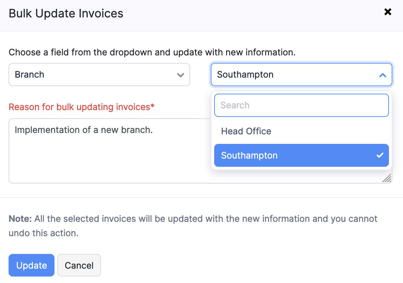403x283 pixels.
Task: Collapse the Southampton dropdown using the up chevron
Action: click(x=383, y=75)
